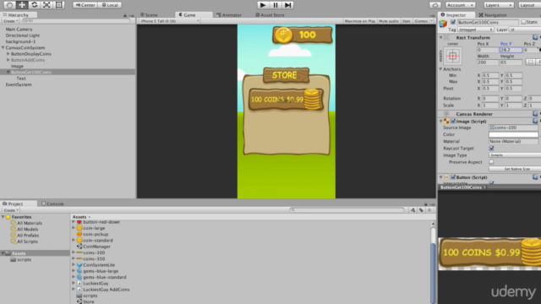Collapse CanvasCoinSystem in Hierarchy
Screen dimensions: 541x304
(x=3, y=48)
